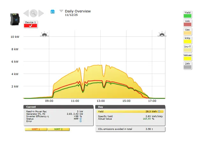Click the 2.65, 2.43 generator value

pos(73,114)
